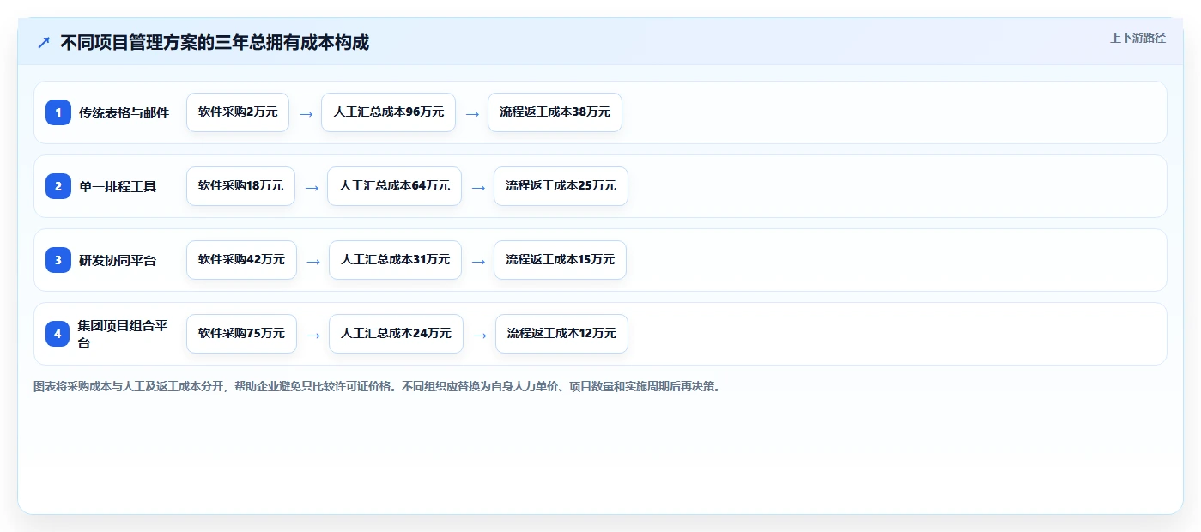Viewport: 1201px width, 532px height.
Task: Click the arrow after 软件采购18万元
Action: click(x=312, y=187)
